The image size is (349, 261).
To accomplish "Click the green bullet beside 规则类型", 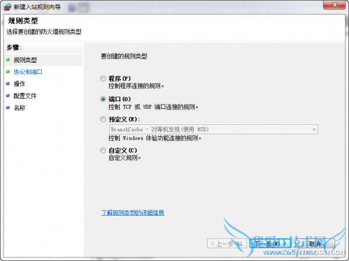I will 8,60.
